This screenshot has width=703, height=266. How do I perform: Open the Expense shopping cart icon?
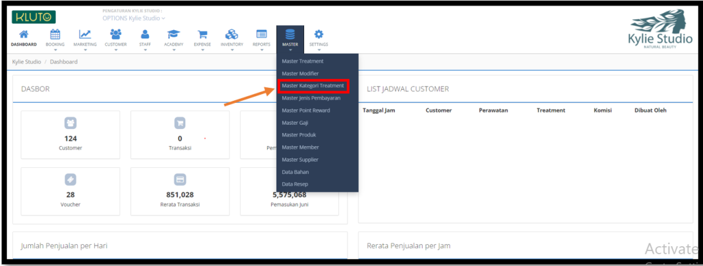point(203,34)
